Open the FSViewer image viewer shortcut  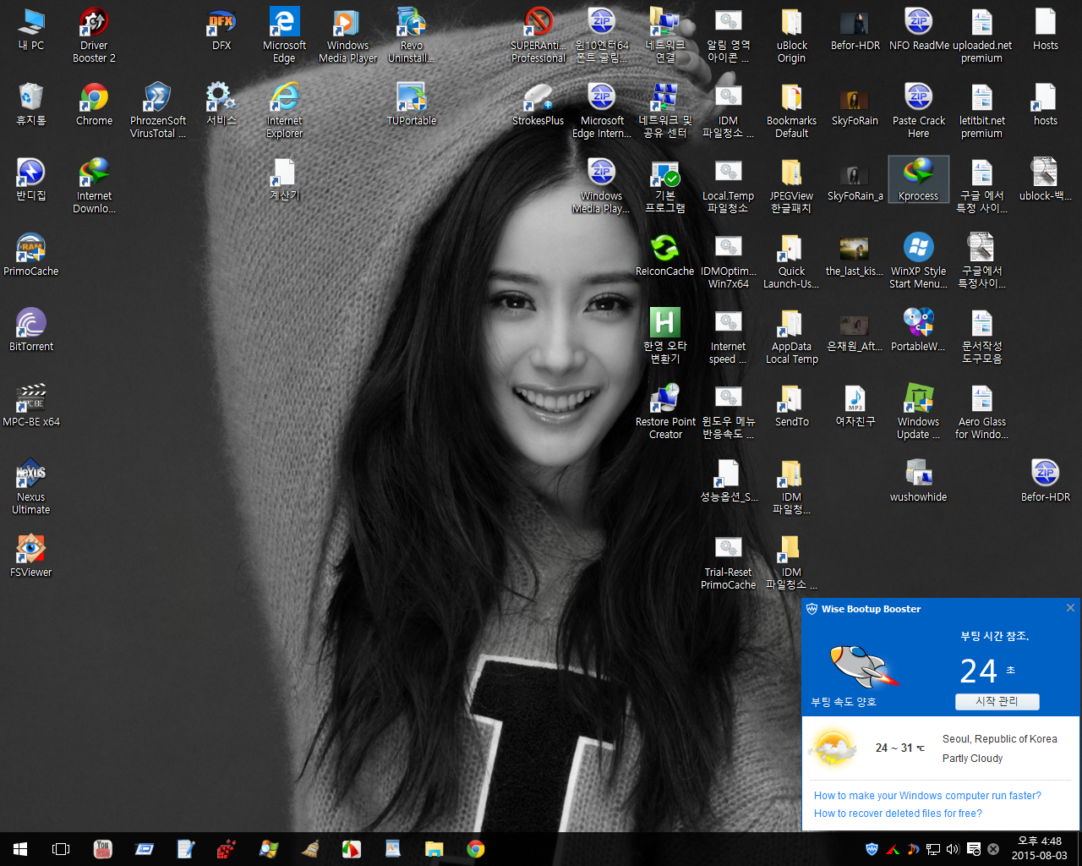(x=31, y=556)
